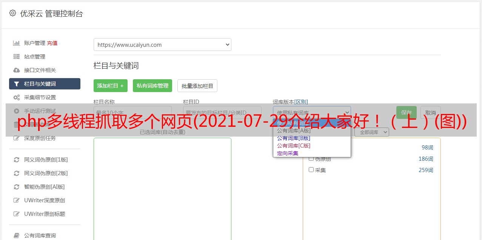Click the 词库版本 dropdown showing 使用私有词库
Image resolution: width=482 pixels, height=240 pixels.
tap(312, 112)
